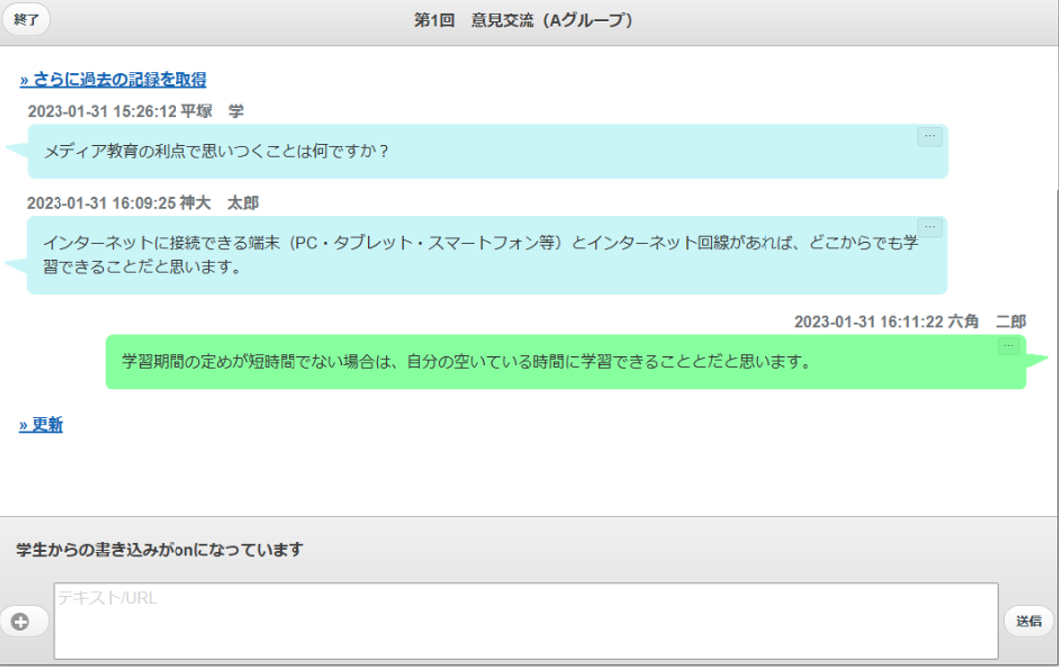Select 神大 太郎's reply about インターネット回線

pos(486,256)
